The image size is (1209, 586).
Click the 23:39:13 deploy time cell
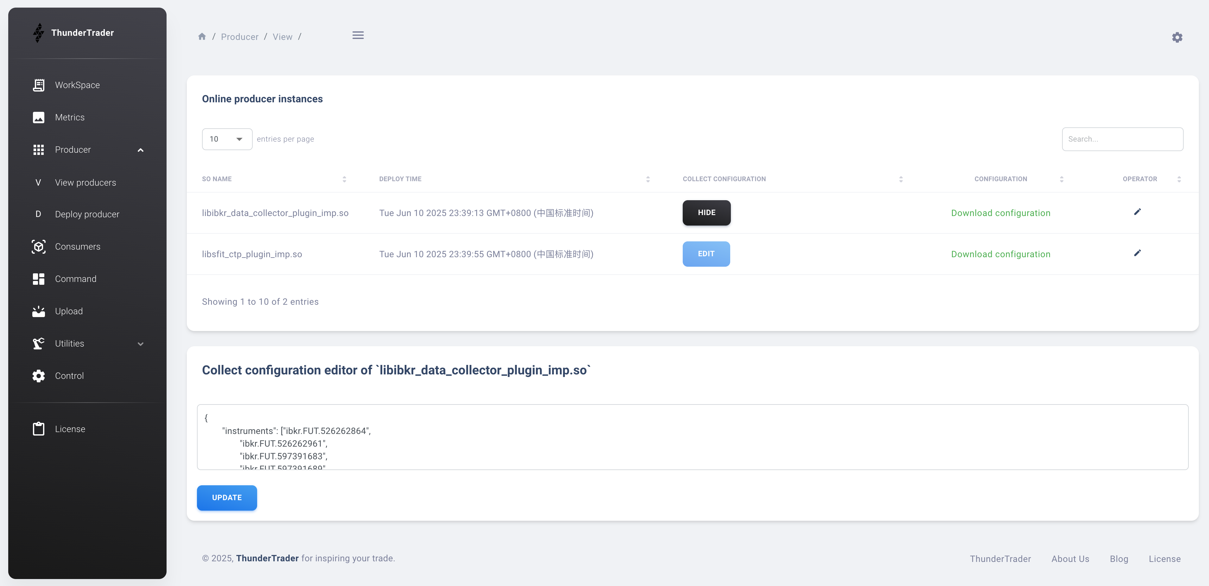coord(486,213)
